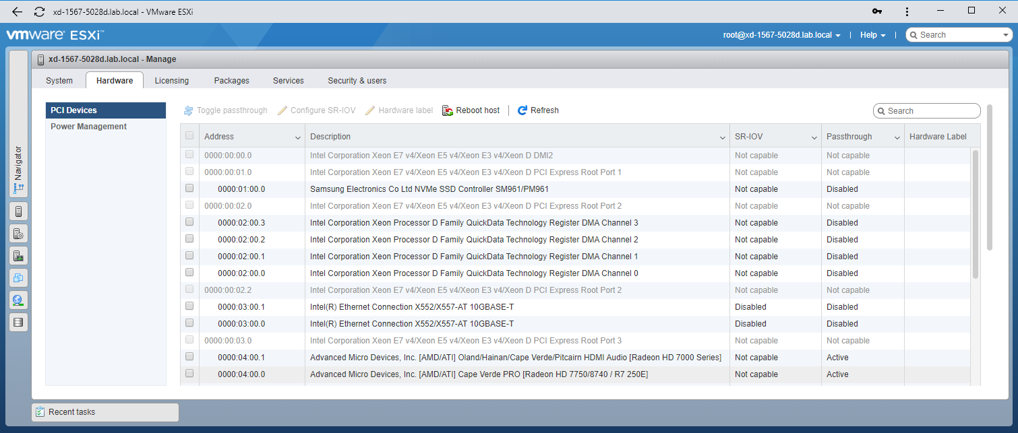Refresh the PCI devices list

[538, 110]
